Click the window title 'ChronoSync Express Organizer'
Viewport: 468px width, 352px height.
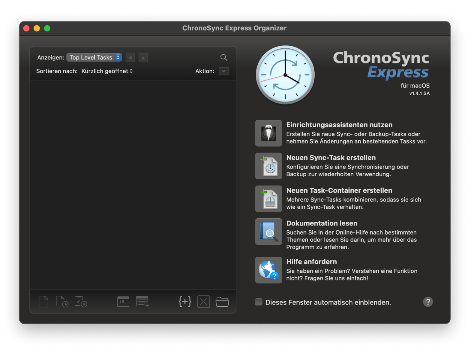click(x=234, y=28)
